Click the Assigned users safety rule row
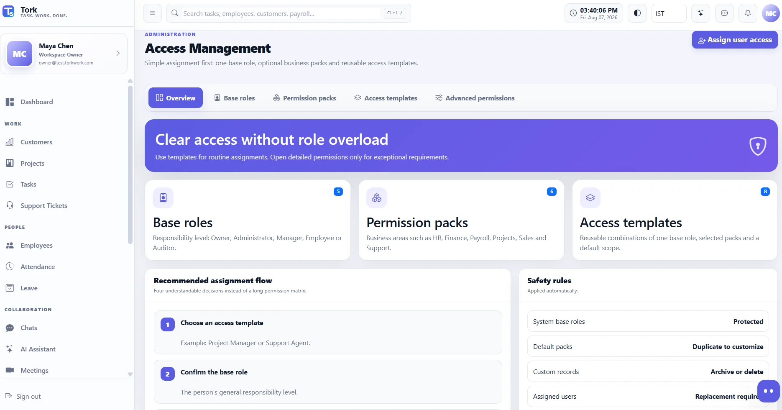 (648, 396)
